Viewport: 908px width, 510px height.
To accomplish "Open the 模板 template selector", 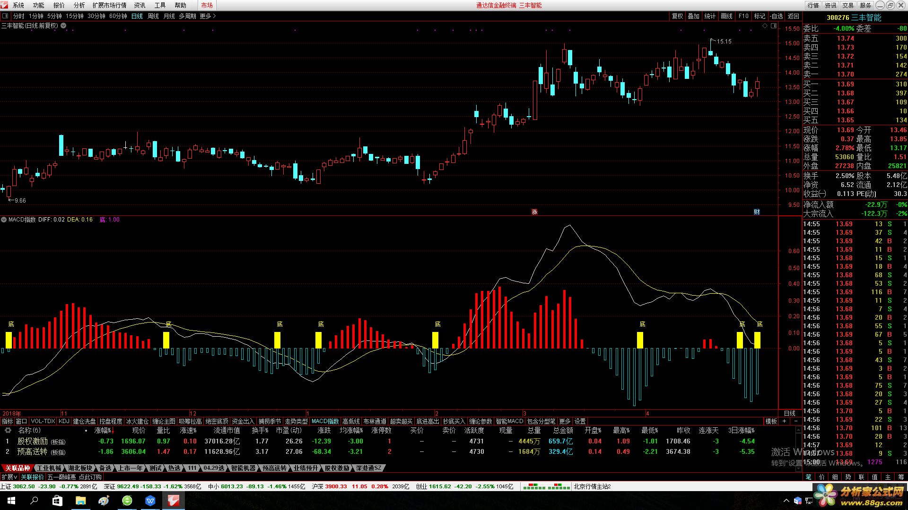I will 771,421.
